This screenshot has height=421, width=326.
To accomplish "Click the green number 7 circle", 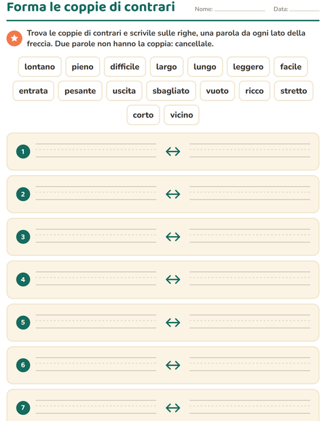I will pyautogui.click(x=23, y=408).
